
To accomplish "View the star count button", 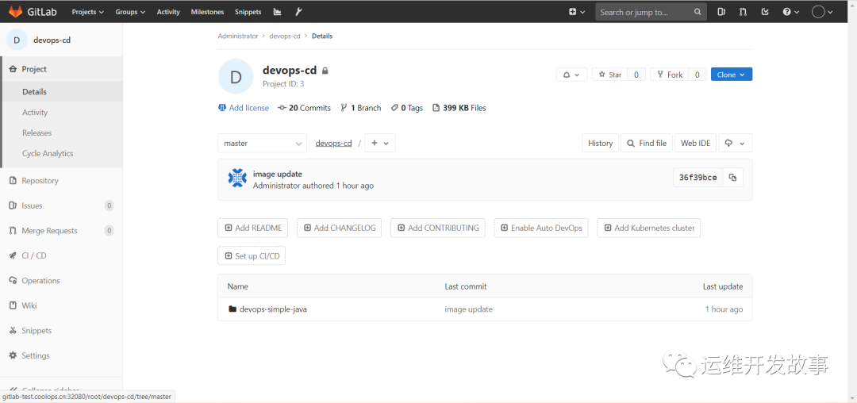I will coord(636,75).
